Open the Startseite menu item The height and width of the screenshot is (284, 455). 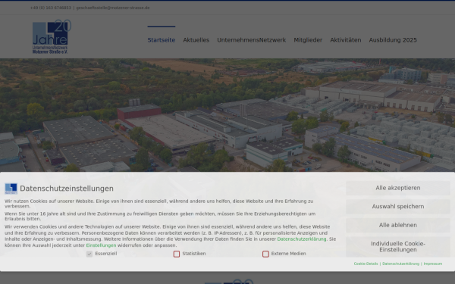pyautogui.click(x=162, y=40)
